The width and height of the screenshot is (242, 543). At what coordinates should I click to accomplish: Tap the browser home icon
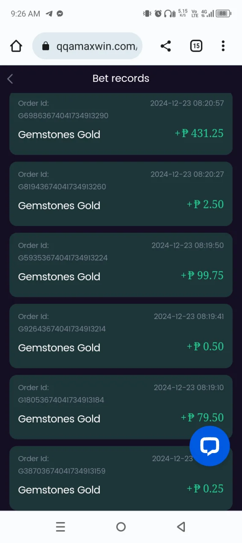[16, 46]
